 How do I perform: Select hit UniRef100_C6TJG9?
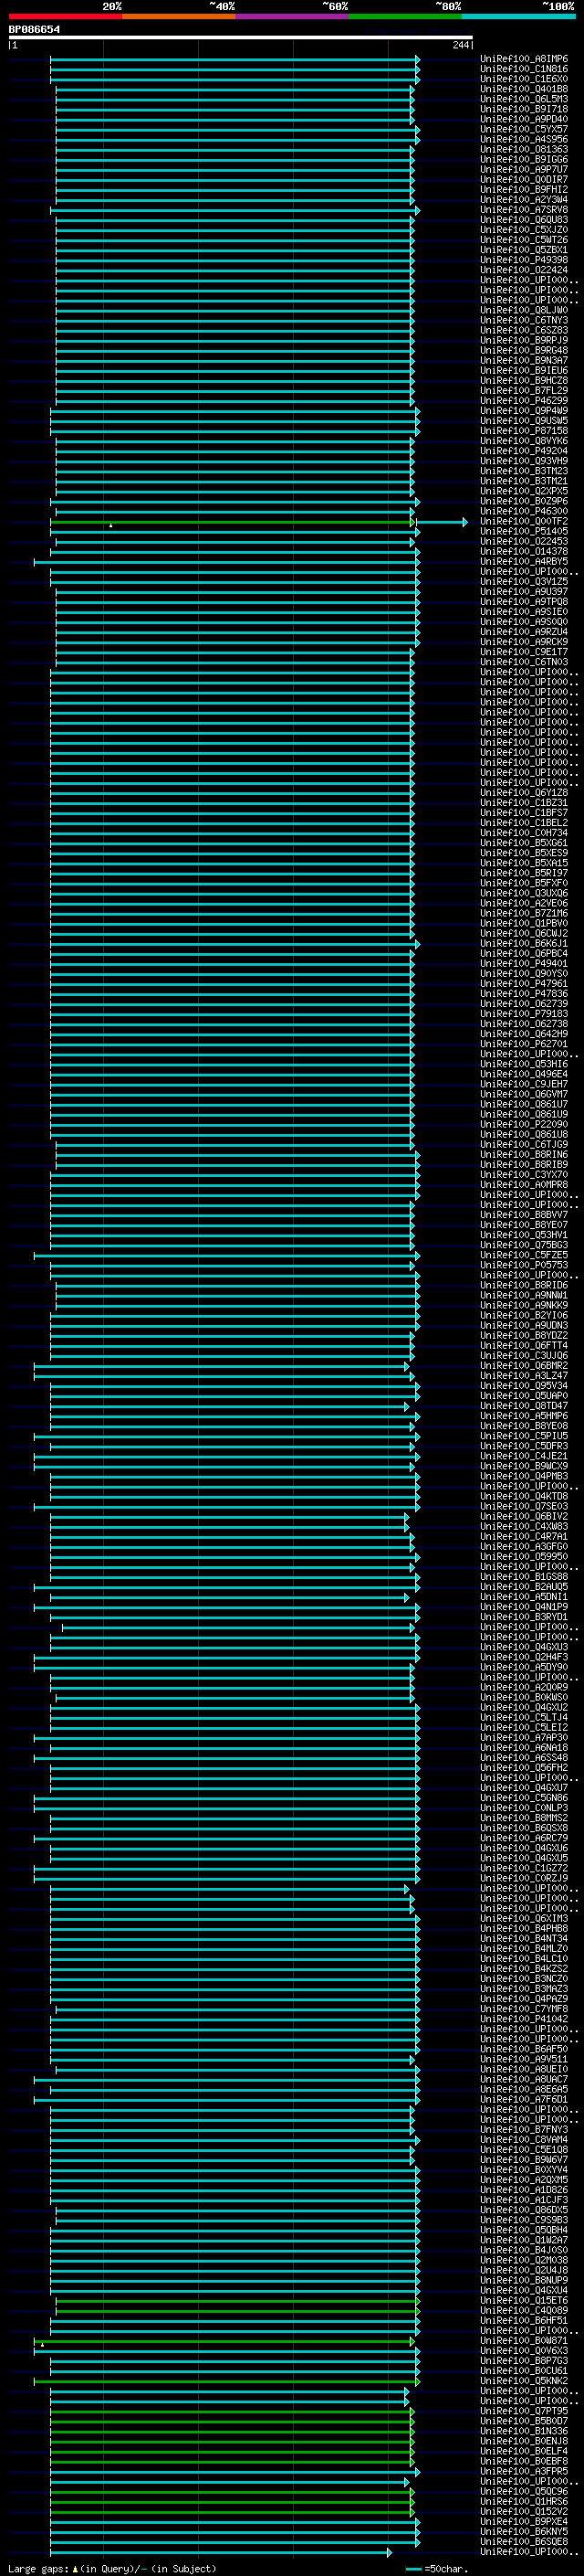click(x=524, y=1144)
